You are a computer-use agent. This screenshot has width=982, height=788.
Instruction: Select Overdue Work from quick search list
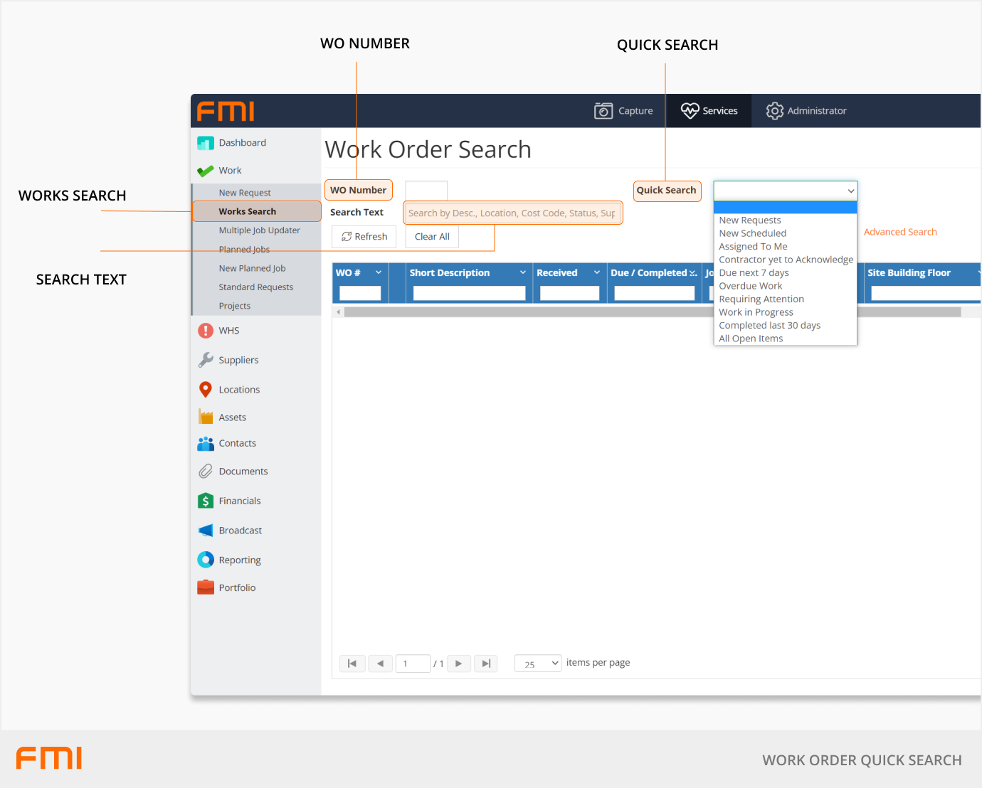(x=750, y=286)
